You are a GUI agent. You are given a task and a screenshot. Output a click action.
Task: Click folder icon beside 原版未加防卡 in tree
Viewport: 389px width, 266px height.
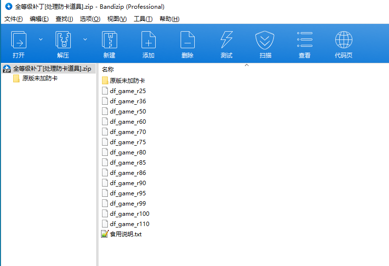tap(17, 78)
